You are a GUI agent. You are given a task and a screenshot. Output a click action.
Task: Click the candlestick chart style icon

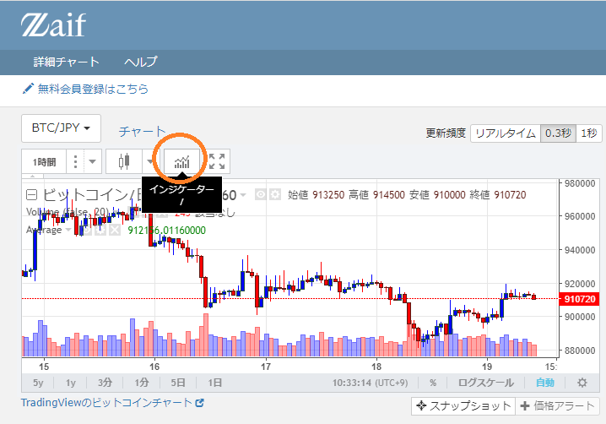(x=125, y=161)
